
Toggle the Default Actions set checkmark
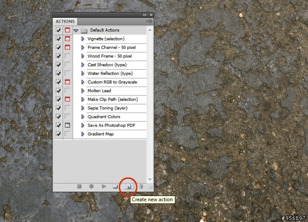pyautogui.click(x=58, y=30)
